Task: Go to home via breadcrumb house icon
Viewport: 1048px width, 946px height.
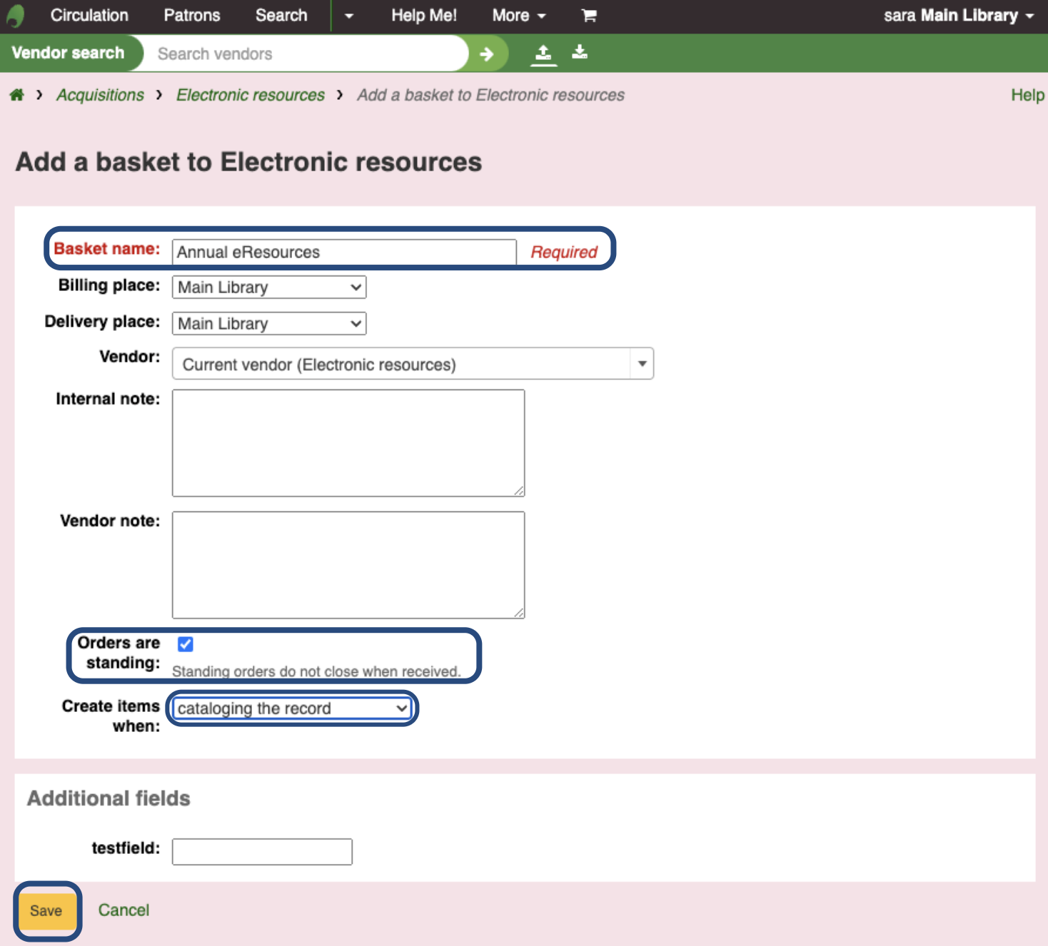Action: [17, 95]
